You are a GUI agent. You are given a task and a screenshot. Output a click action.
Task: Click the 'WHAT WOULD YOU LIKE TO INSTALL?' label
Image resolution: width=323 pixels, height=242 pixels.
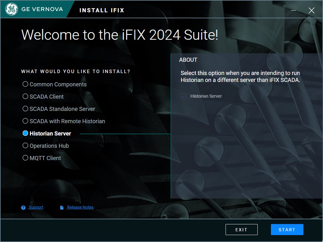[76, 72]
